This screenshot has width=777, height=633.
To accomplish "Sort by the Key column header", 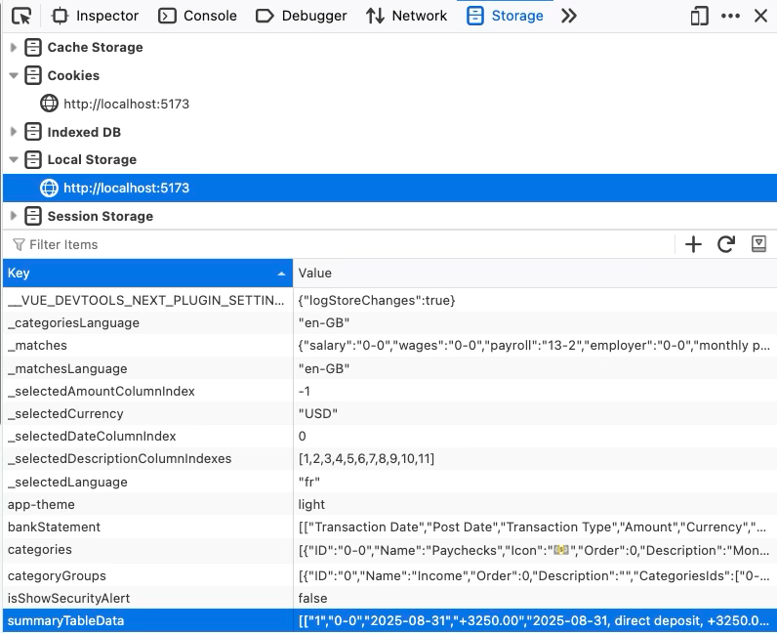I will (146, 274).
